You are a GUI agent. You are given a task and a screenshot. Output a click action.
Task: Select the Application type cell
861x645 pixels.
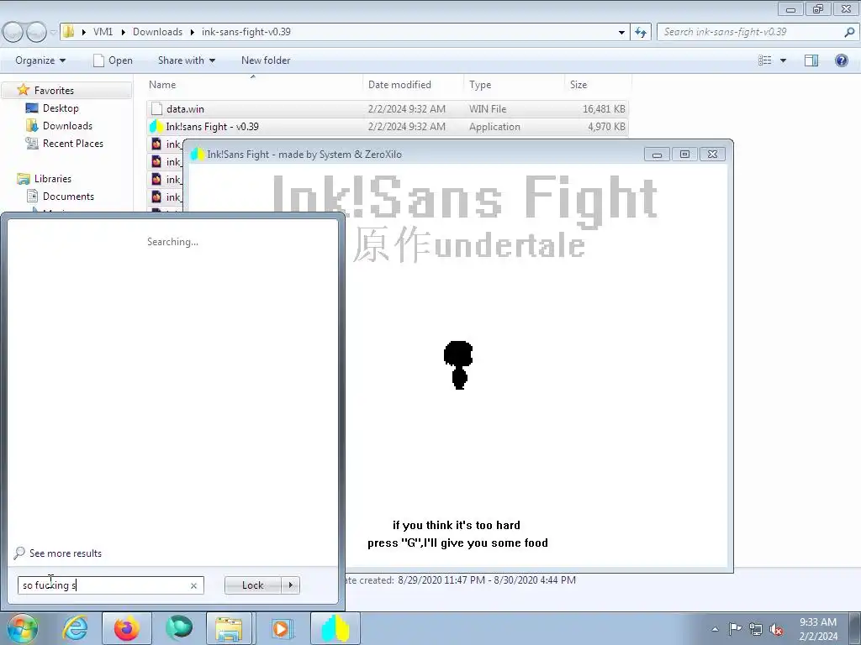coord(494,127)
